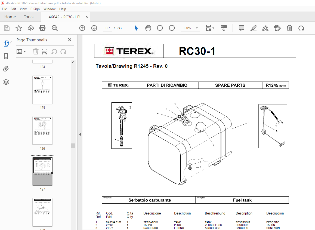Click the page number field showing 127
This screenshot has width=315, height=230.
pos(107,28)
